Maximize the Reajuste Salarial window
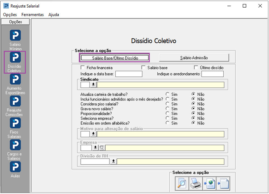Viewport: 269px width, 194px height. (x=244, y=6)
